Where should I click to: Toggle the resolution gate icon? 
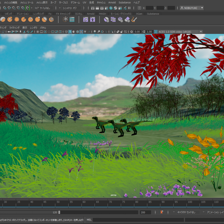point(45,32)
